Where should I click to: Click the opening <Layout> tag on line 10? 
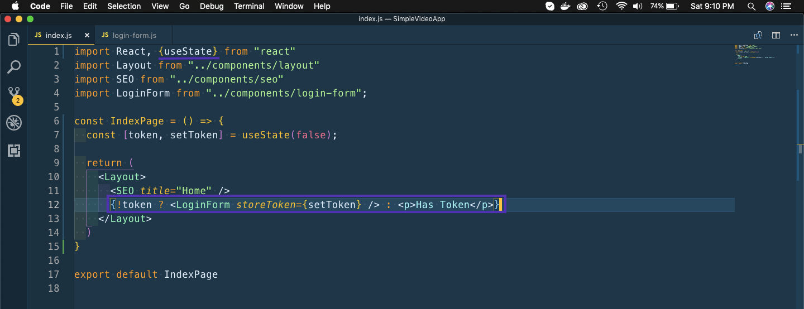[x=122, y=177]
